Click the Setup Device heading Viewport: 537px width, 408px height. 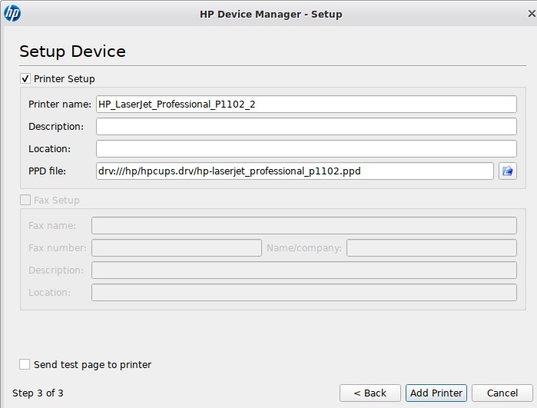pos(73,51)
